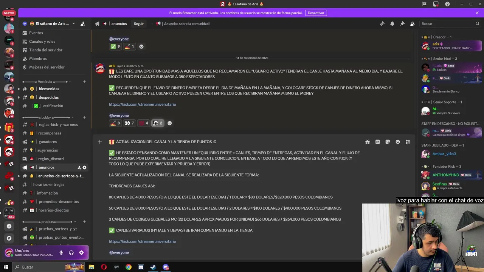Toggle the reaction showing count 8
Screen dimensions: 484x272
point(115,123)
